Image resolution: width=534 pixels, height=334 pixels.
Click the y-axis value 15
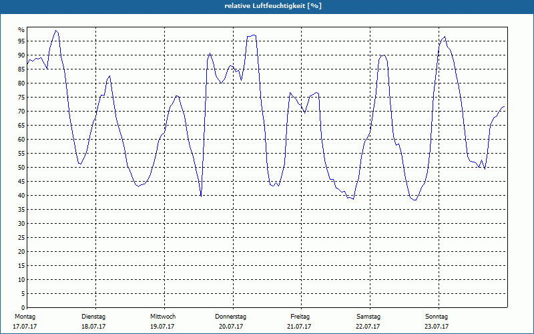pyautogui.click(x=21, y=265)
